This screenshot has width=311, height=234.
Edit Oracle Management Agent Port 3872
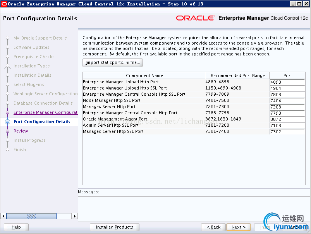click(x=287, y=119)
